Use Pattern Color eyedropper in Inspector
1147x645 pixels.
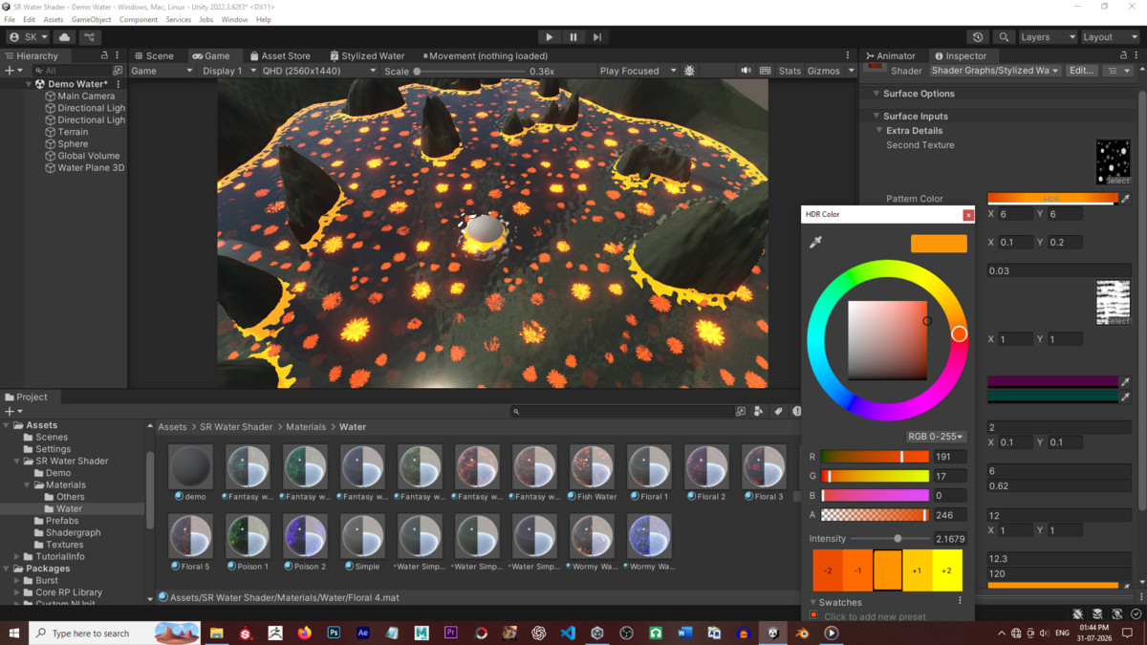pos(1125,199)
